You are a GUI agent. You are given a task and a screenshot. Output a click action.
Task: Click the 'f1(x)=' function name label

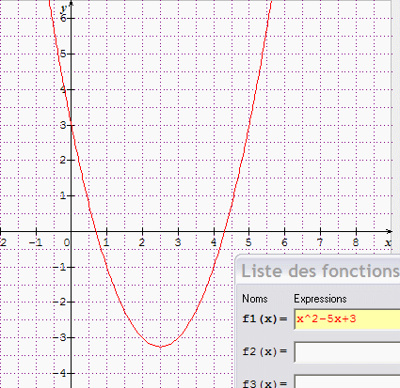[264, 319]
